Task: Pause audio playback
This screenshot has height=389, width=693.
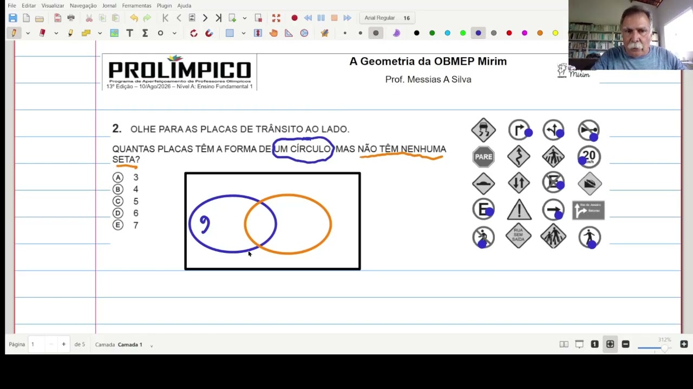Action: (x=321, y=18)
